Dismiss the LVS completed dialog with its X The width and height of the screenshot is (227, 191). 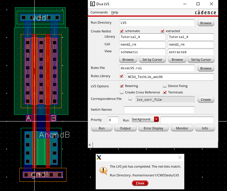pyautogui.click(x=179, y=158)
